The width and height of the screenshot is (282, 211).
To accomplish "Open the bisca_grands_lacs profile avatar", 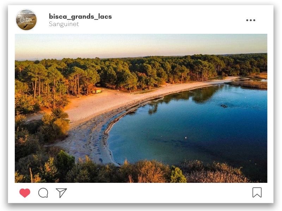I will (26, 20).
